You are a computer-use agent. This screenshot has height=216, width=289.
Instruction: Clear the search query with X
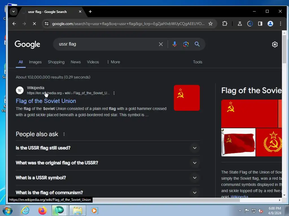pos(161,44)
